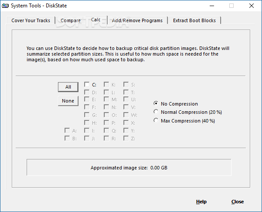Enable the Z: drive checkbox
The image size is (262, 212).
[126, 138]
